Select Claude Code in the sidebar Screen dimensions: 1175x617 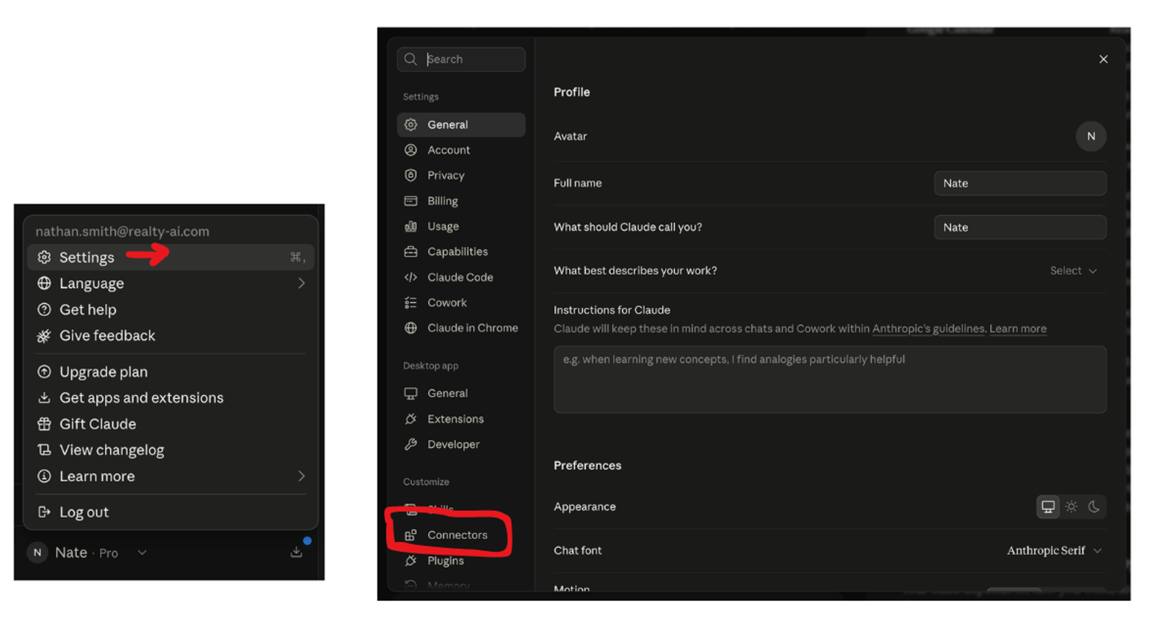point(461,277)
